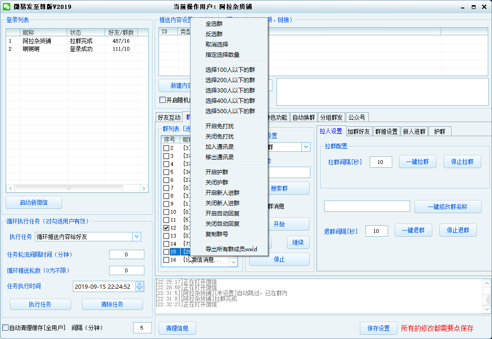Click the 执行任务 button
The image size is (492, 339).
40,304
